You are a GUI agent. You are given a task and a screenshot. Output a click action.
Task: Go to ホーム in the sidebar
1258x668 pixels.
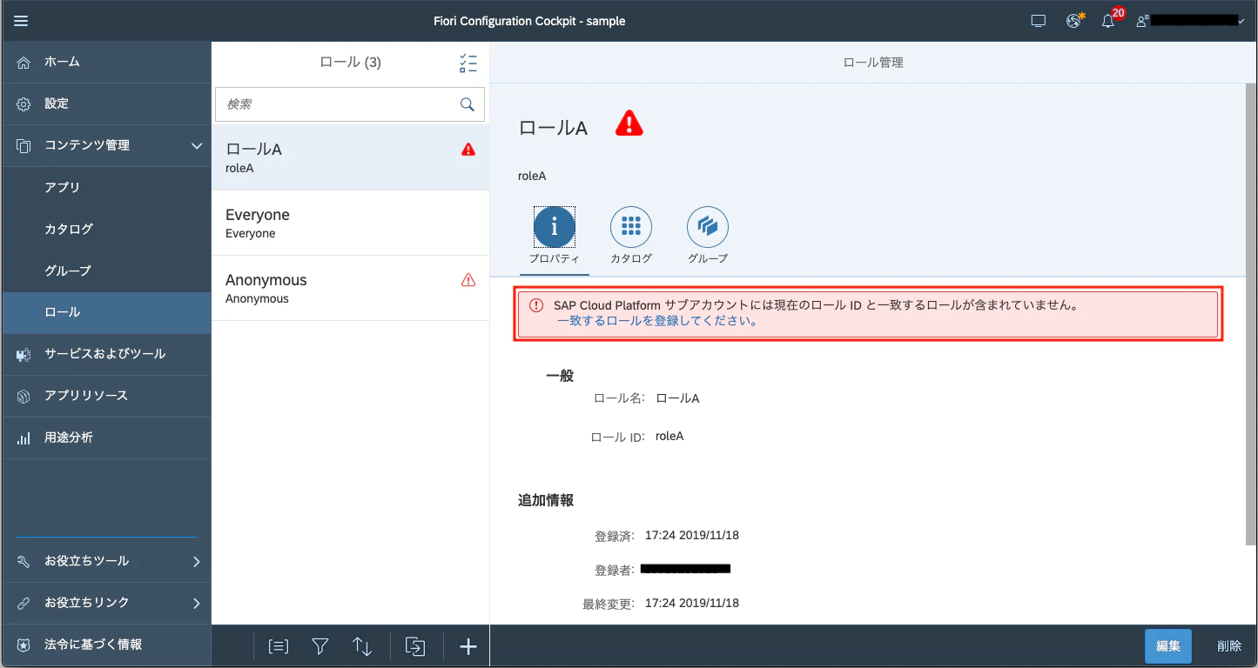pos(106,63)
